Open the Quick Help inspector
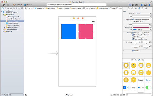Image resolution: width=153 pixels, height=96 pixels. click(x=132, y=8)
